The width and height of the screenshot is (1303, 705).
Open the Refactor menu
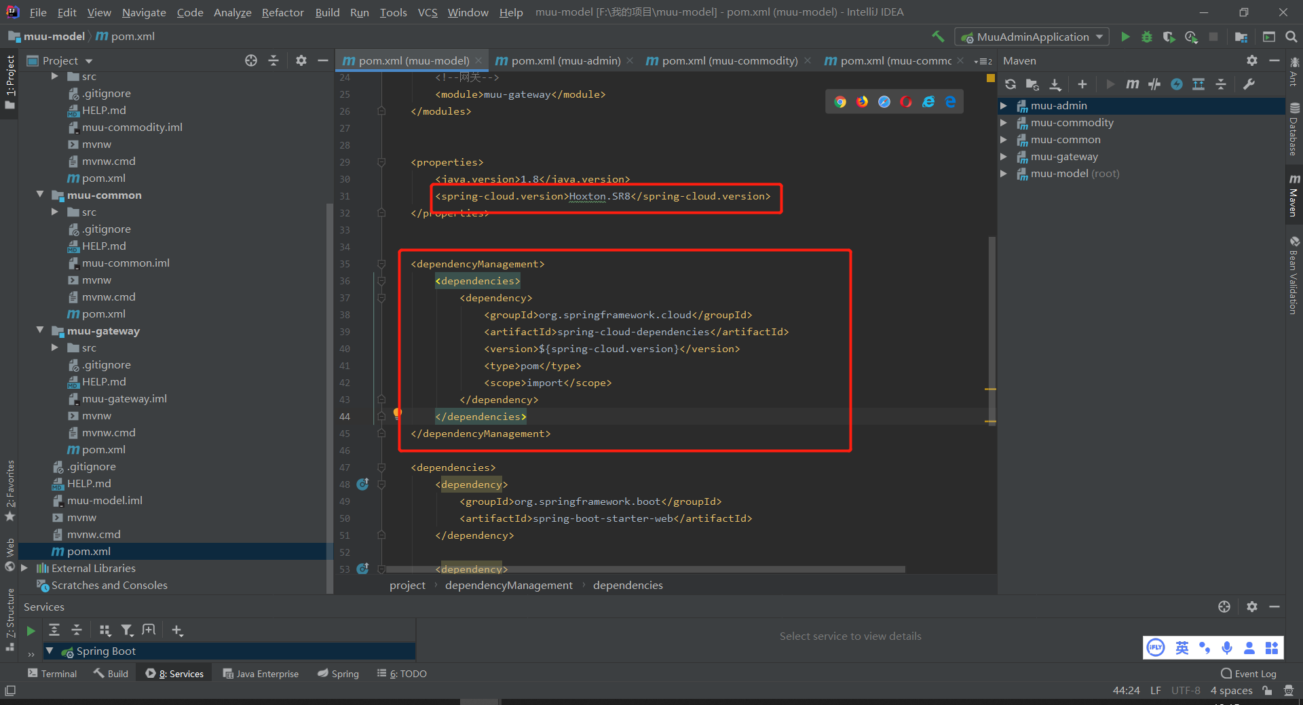282,12
